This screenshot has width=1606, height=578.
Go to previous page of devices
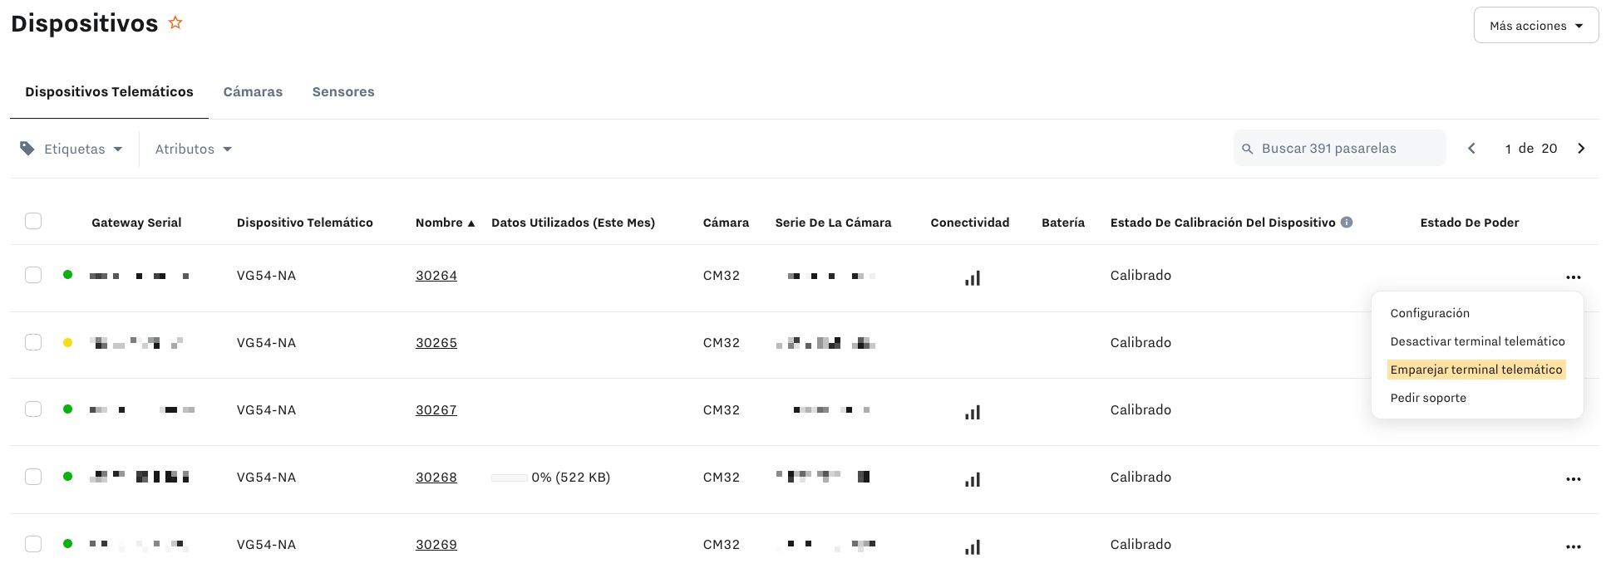(x=1471, y=149)
